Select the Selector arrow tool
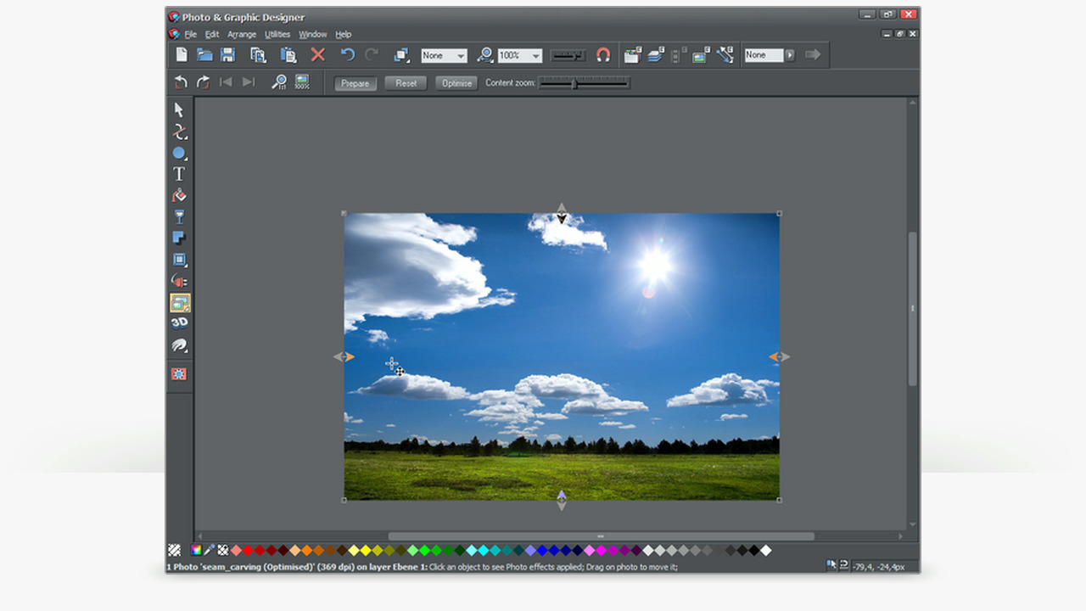The height and width of the screenshot is (611, 1086). click(x=179, y=109)
